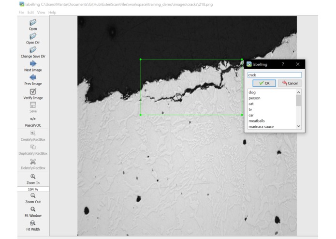The width and height of the screenshot is (336, 239).
Task: Confirm the label with OK button
Action: tap(264, 83)
